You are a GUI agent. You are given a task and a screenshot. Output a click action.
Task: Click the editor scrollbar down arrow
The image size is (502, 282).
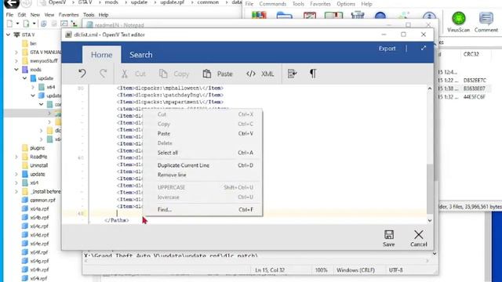pos(430,220)
